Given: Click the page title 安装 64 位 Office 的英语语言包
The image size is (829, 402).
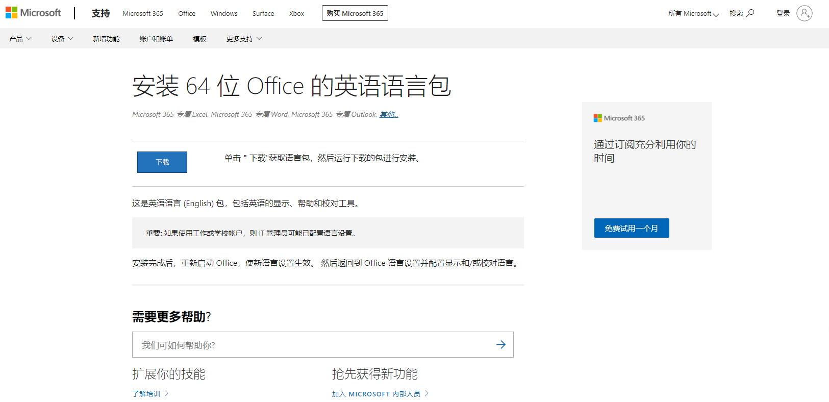Looking at the screenshot, I should coord(291,86).
